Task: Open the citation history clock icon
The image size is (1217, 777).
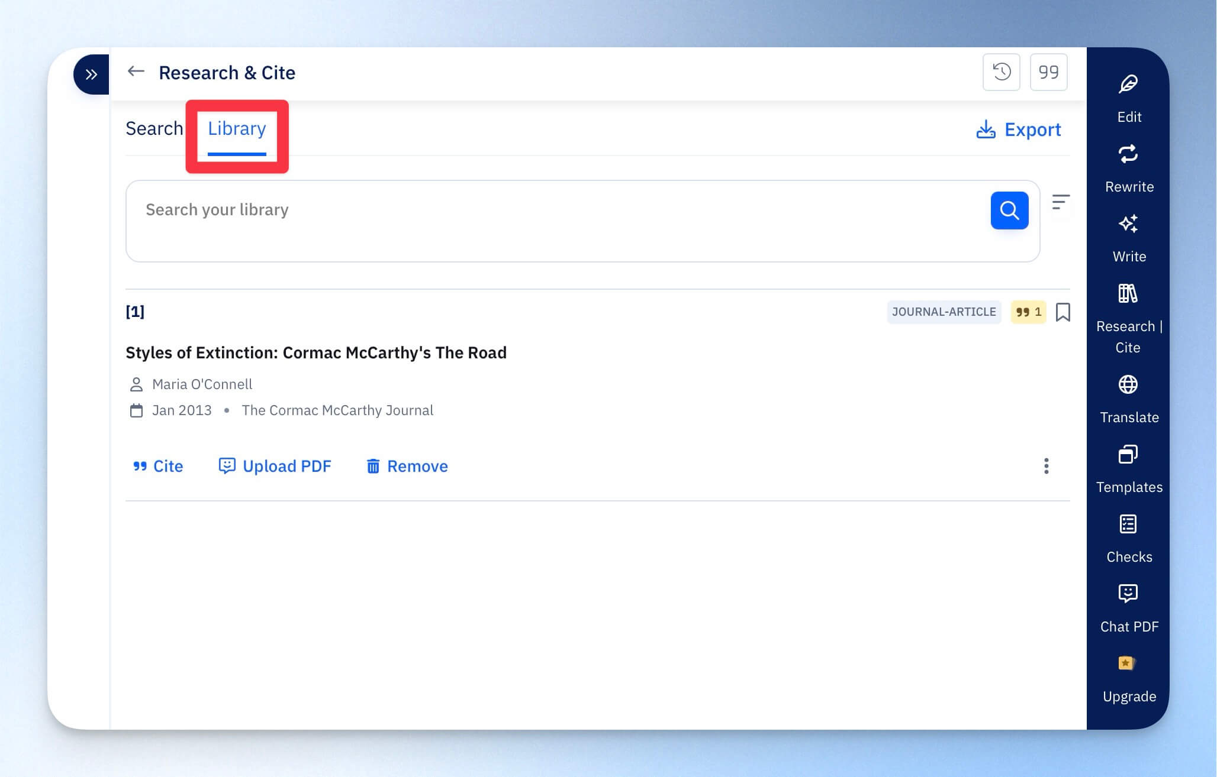Action: 1002,72
